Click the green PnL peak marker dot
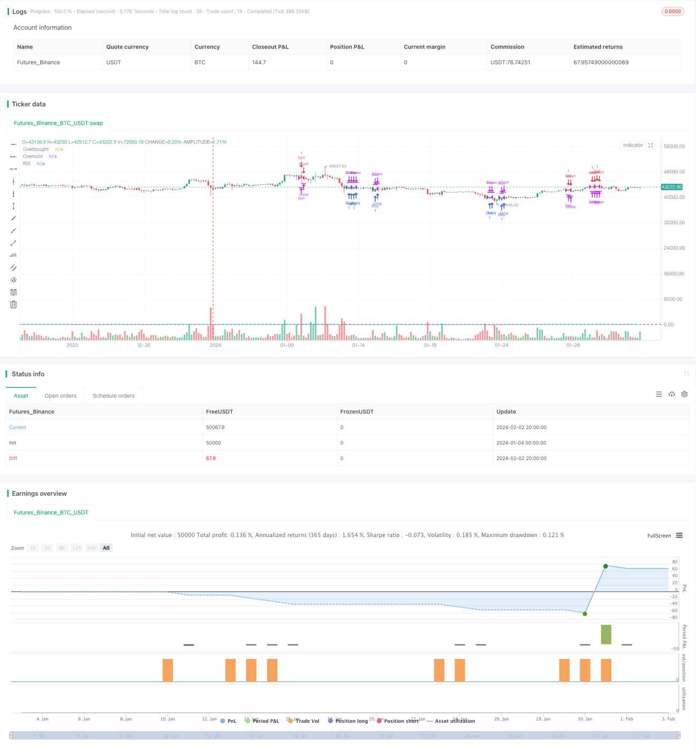Image resolution: width=696 pixels, height=751 pixels. tap(606, 566)
